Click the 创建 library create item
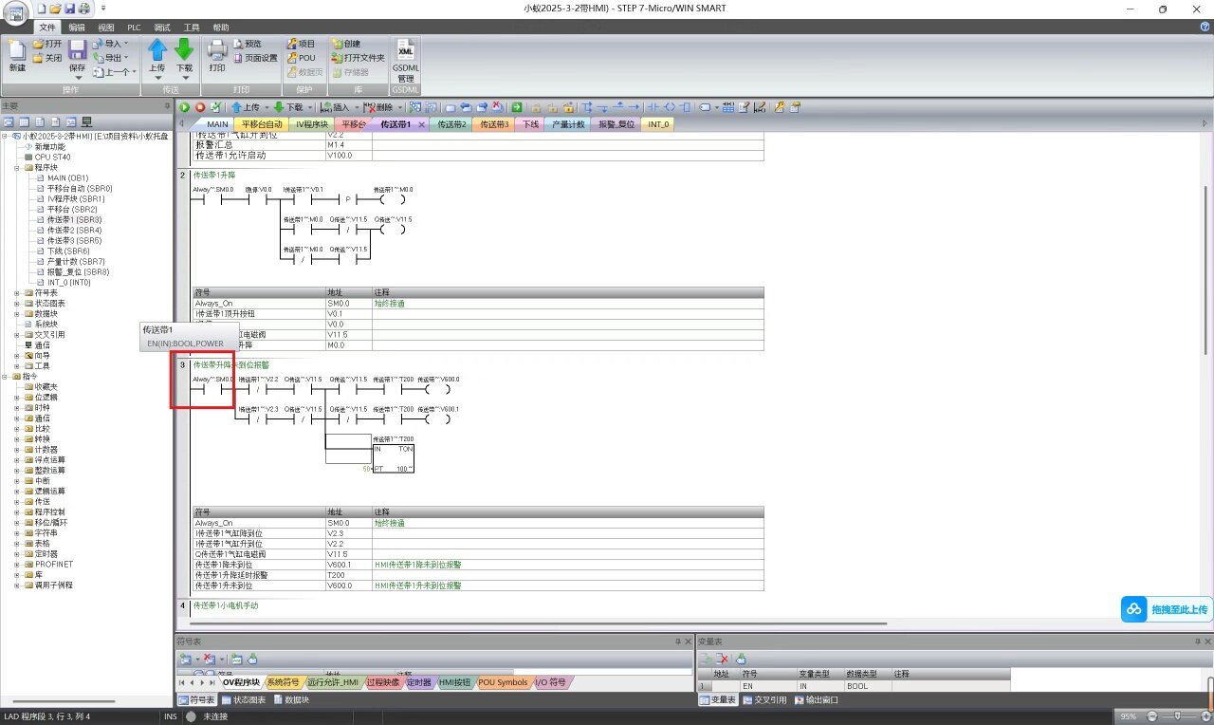1214x725 pixels. tap(346, 44)
